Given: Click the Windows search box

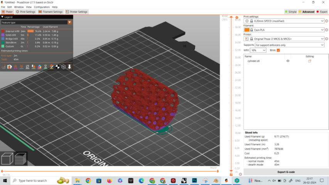Looking at the screenshot, I should pos(41,180).
